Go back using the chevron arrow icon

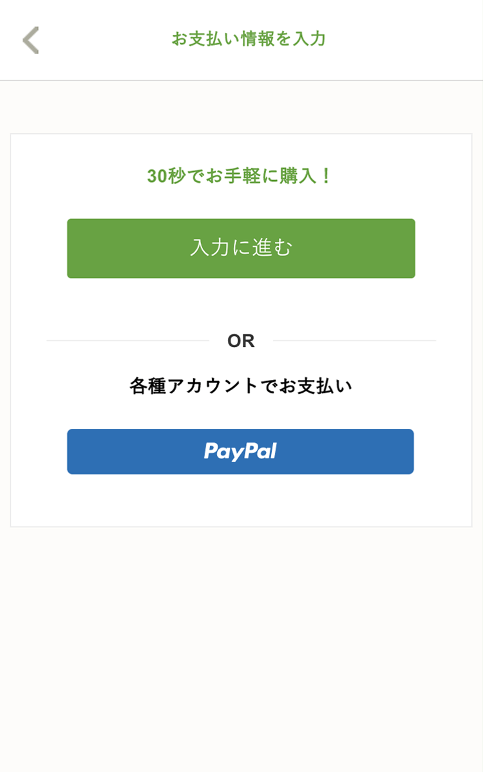30,40
